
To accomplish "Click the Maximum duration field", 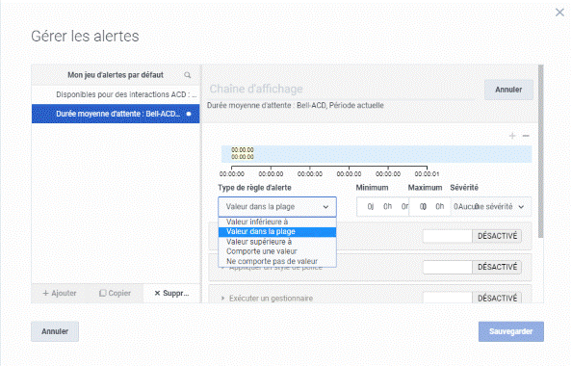I will (x=429, y=207).
